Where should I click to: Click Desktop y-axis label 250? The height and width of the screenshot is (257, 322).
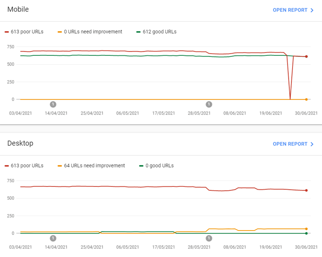(11, 216)
